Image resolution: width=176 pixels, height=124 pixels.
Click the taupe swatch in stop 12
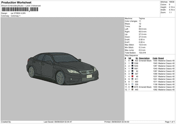[x=132, y=89]
